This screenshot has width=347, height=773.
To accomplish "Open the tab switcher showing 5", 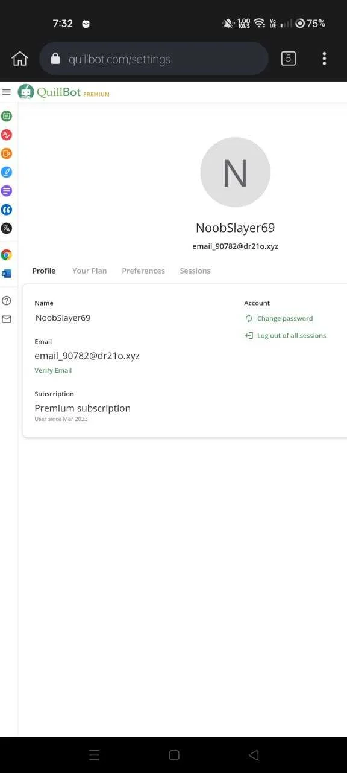I will 289,59.
